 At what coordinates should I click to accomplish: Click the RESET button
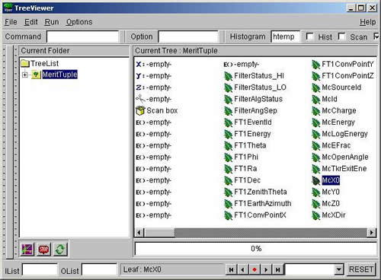tap(361, 269)
